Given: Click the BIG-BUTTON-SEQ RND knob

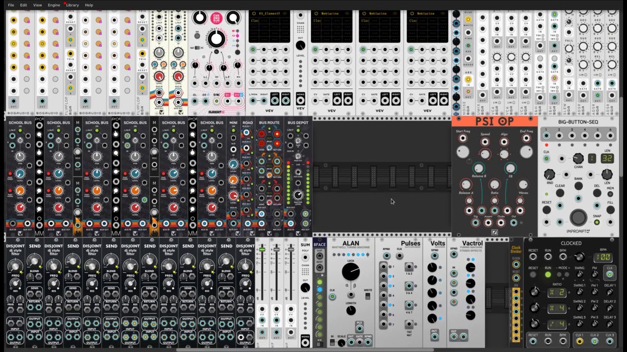Looking at the screenshot, I should (549, 175).
